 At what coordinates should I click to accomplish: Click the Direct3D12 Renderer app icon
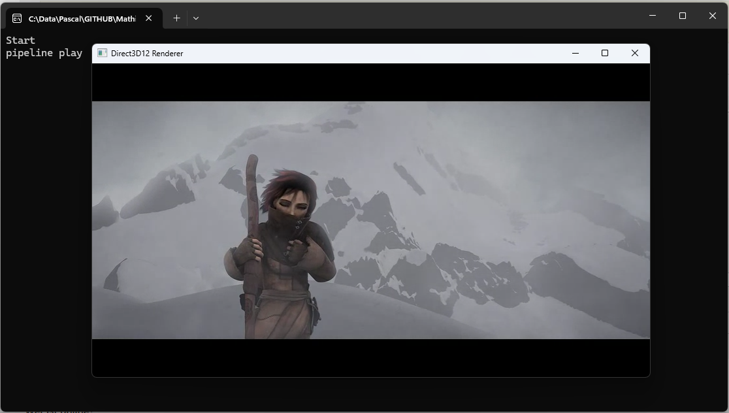[102, 54]
